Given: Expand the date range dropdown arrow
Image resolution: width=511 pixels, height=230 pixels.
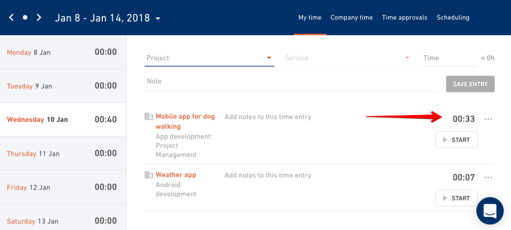Looking at the screenshot, I should pos(158,18).
